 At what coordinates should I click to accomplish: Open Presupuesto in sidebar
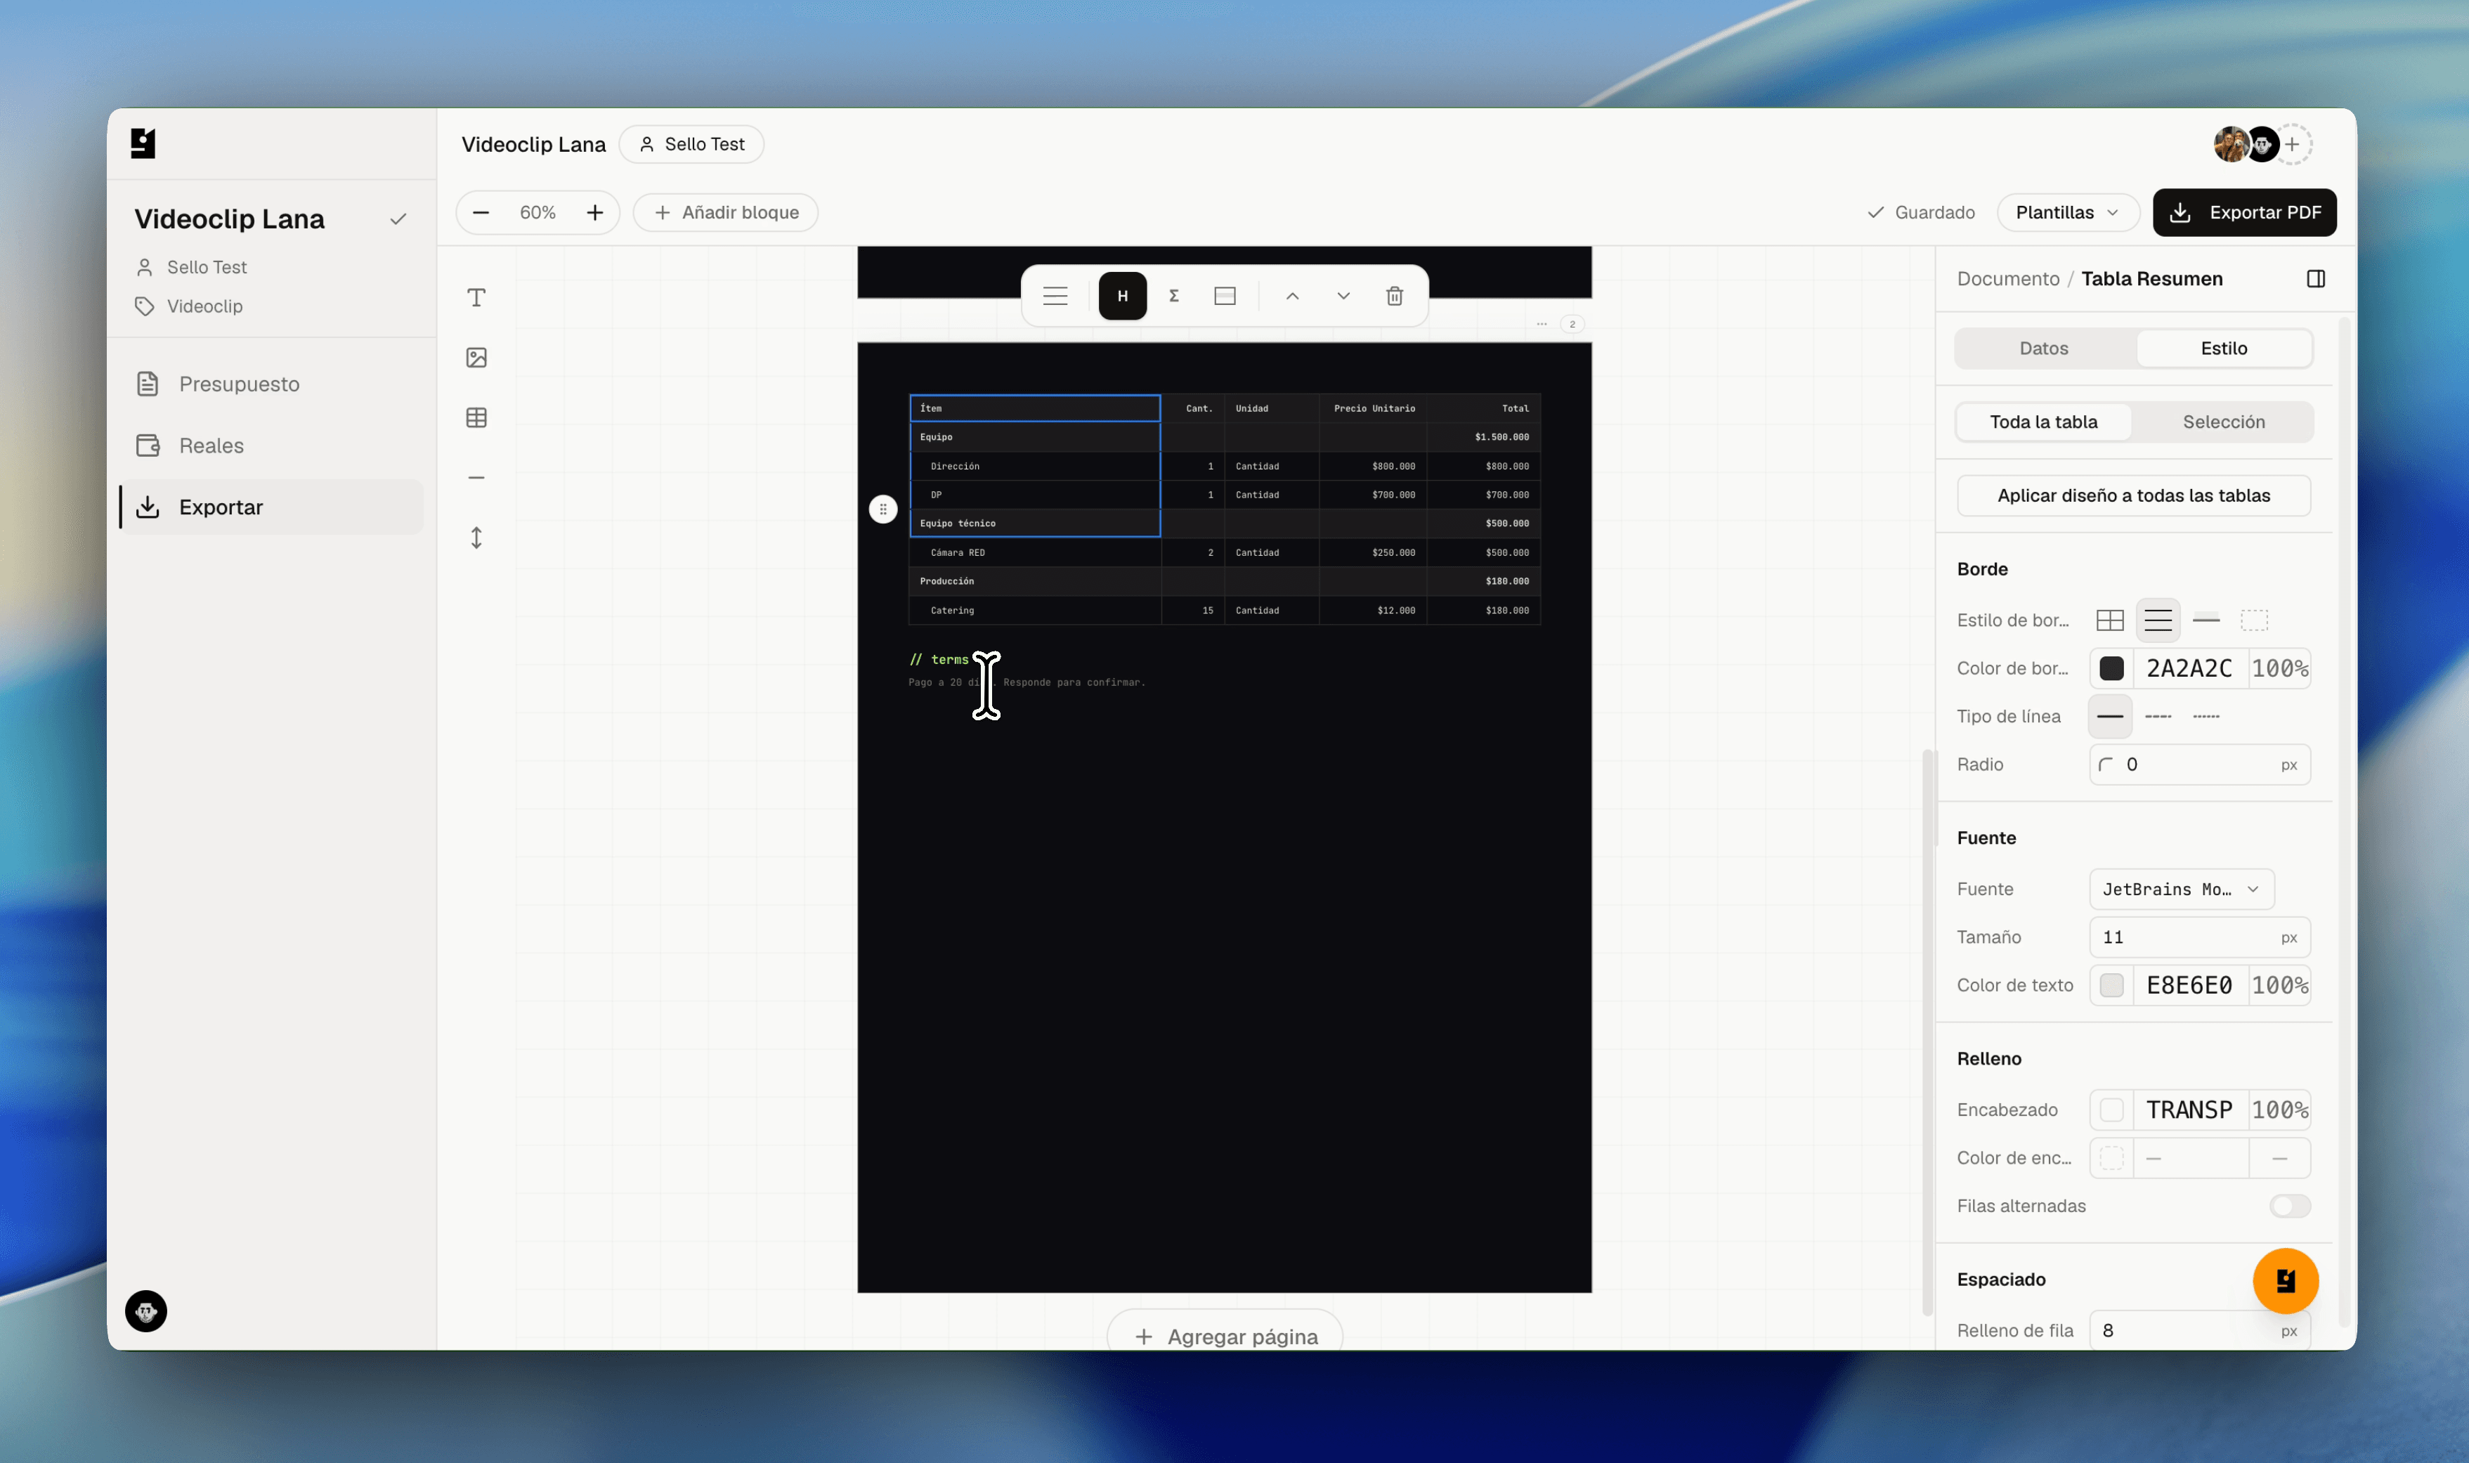pos(271,384)
